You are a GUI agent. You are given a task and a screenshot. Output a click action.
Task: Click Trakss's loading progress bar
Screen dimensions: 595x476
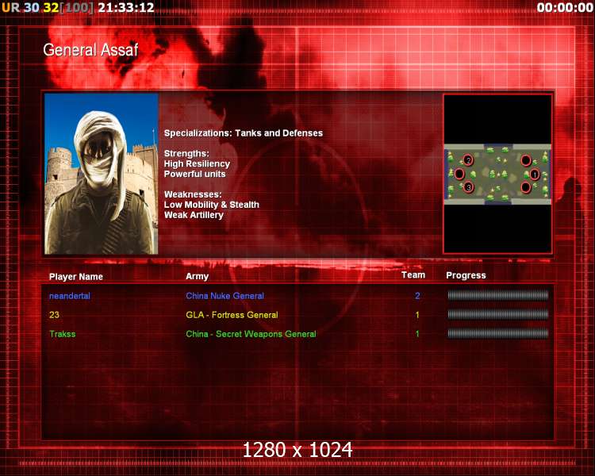click(498, 334)
